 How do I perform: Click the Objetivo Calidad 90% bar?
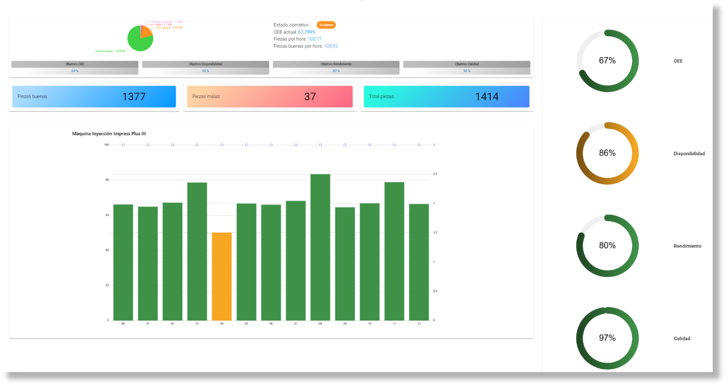466,68
